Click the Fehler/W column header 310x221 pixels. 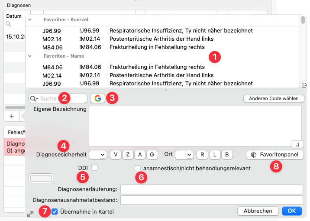[x=16, y=132]
